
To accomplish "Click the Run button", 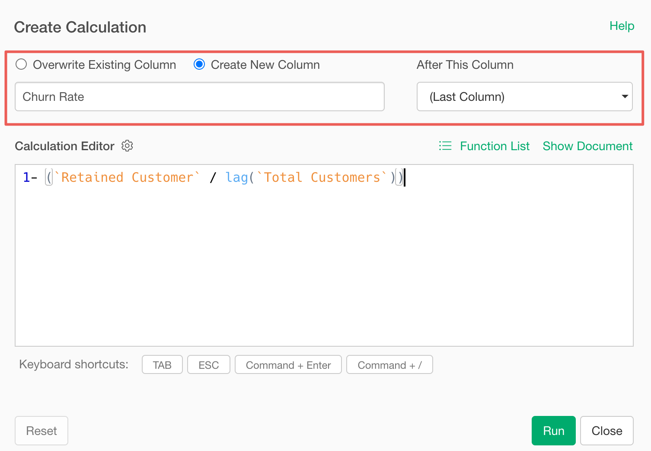I will pyautogui.click(x=553, y=431).
